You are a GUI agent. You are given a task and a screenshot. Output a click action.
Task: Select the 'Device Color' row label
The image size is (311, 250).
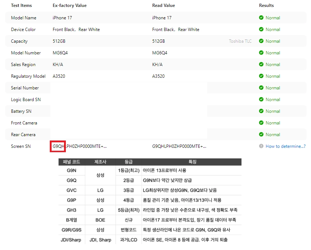click(23, 30)
